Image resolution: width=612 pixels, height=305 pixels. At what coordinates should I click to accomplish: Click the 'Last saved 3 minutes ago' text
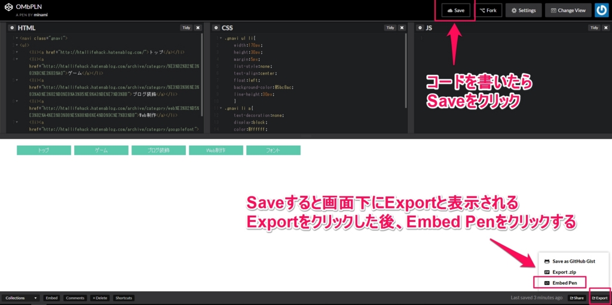(537, 298)
